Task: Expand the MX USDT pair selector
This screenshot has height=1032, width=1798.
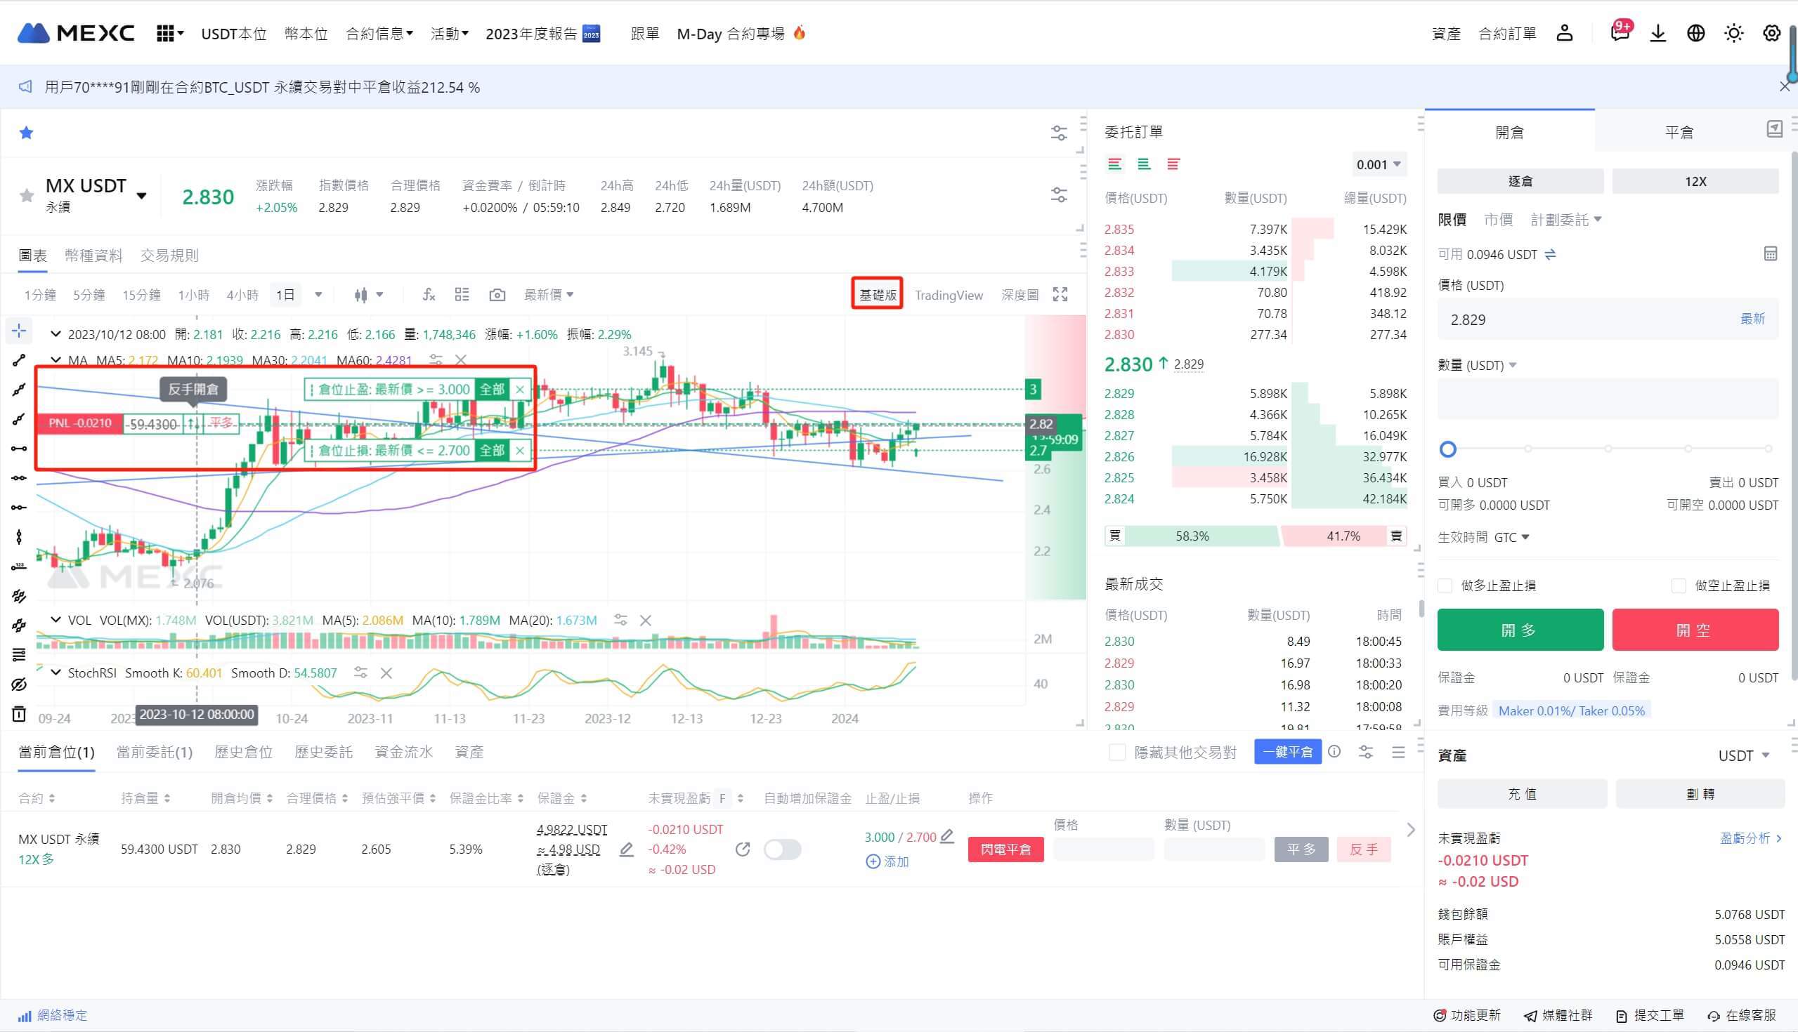Action: [x=141, y=196]
